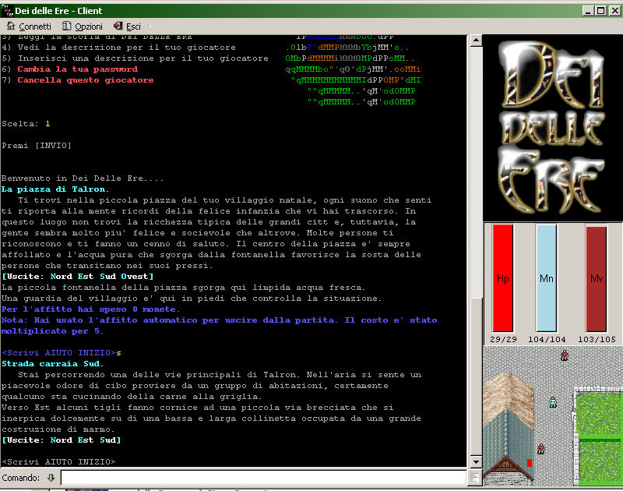The image size is (623, 491).
Task: Click the red guard at top of map
Action: (564, 355)
